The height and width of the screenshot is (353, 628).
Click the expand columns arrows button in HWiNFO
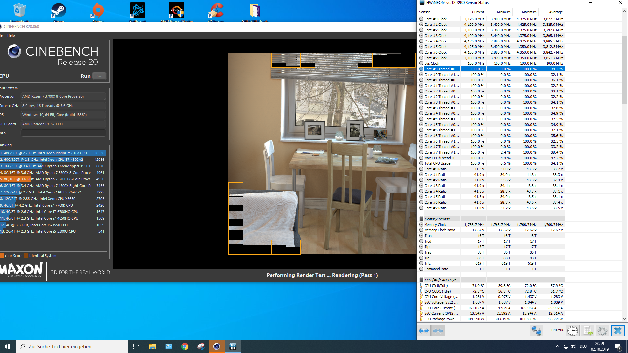[424, 331]
